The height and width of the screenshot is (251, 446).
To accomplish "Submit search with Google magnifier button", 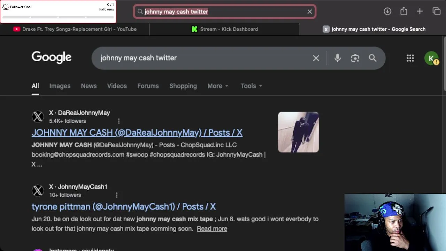I will [x=372, y=58].
